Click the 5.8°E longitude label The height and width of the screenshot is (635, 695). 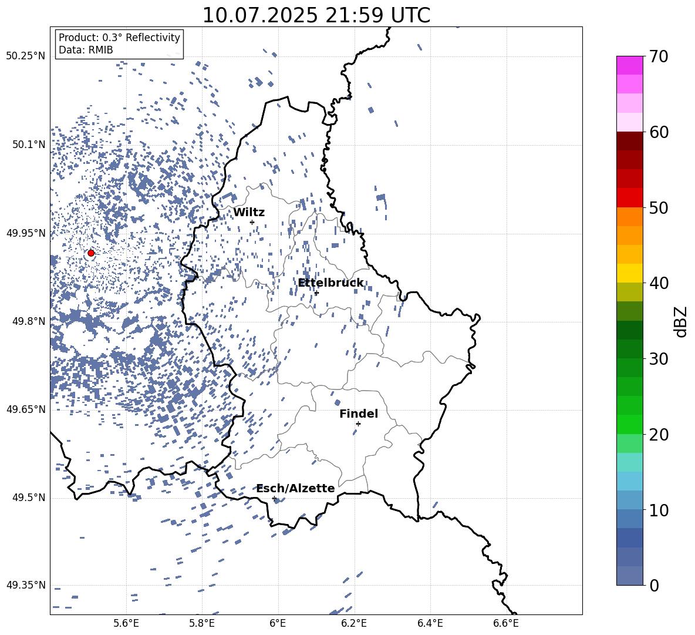[202, 623]
